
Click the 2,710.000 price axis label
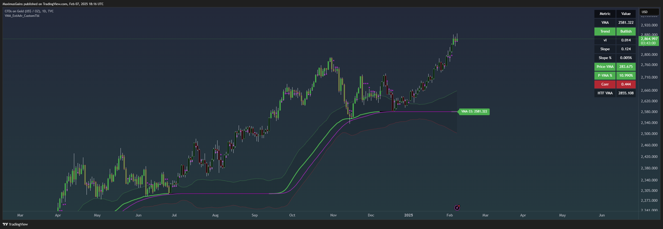click(x=649, y=77)
